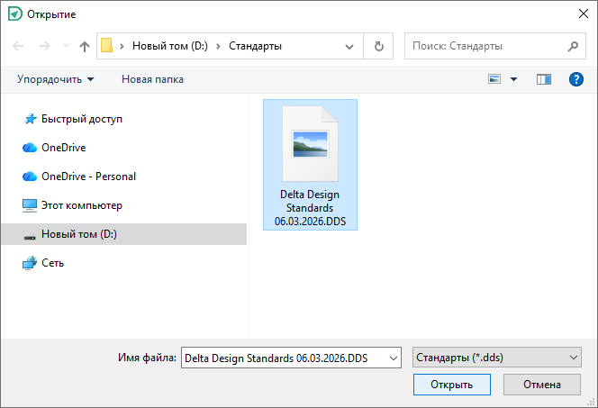Screen dimensions: 598x408
Task: Open 'Быстрый доступ' in navigation pane
Action: pos(82,119)
